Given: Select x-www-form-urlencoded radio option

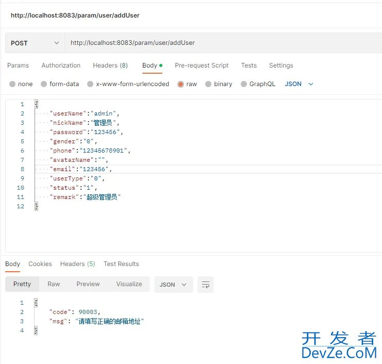Looking at the screenshot, I should pos(90,84).
